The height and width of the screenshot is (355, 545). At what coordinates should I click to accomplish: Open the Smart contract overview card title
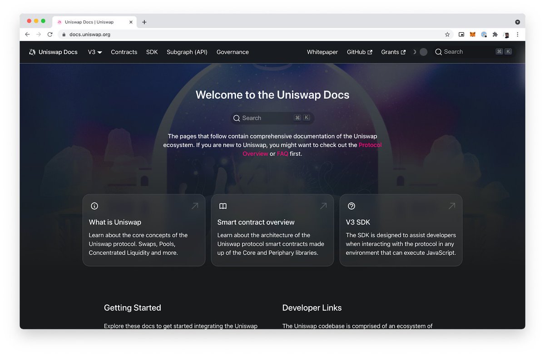tap(256, 222)
